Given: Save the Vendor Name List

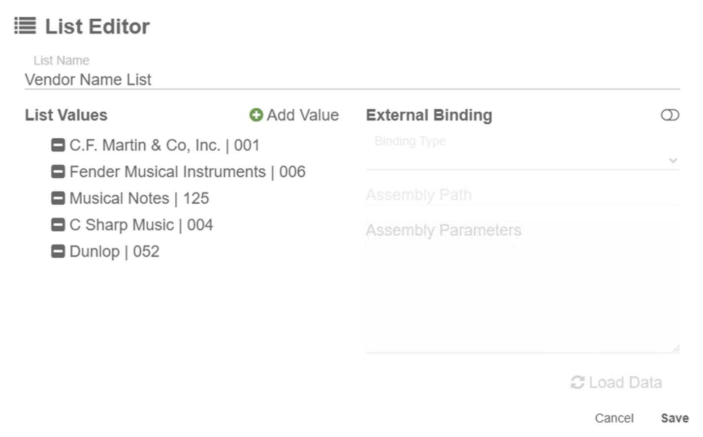Looking at the screenshot, I should coord(674,418).
